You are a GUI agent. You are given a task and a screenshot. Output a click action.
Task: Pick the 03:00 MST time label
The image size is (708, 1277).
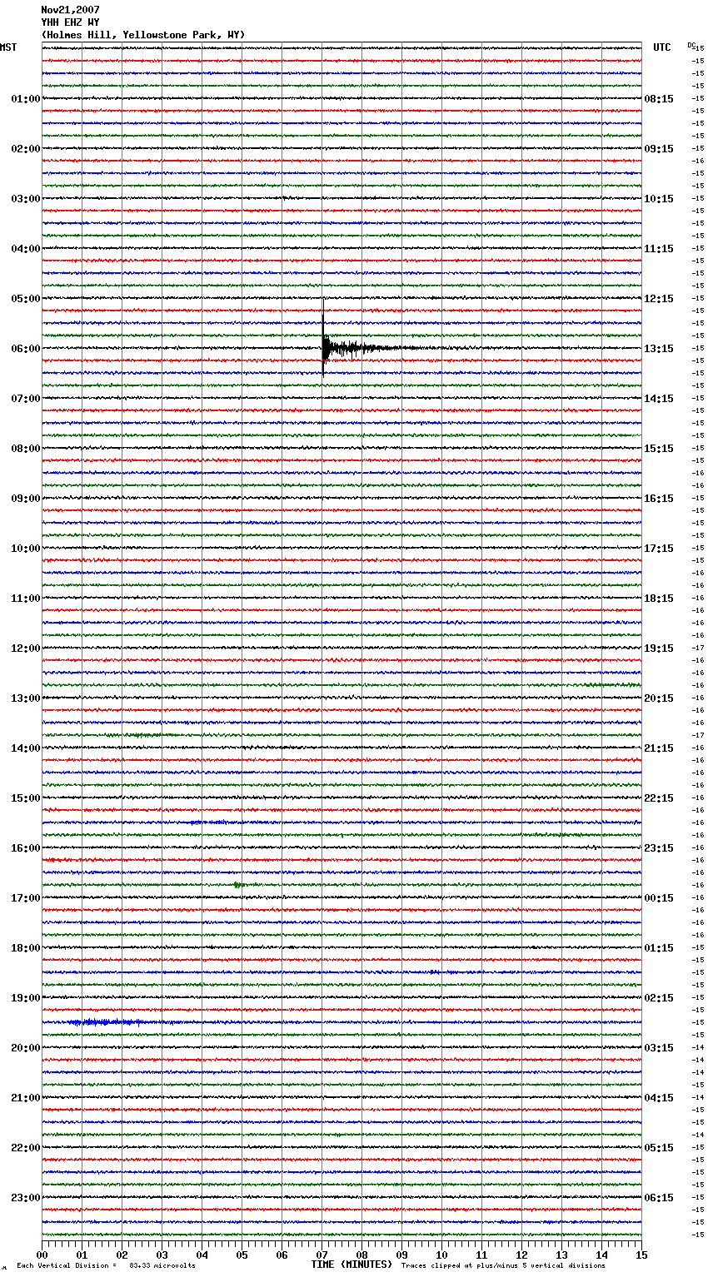(25, 199)
